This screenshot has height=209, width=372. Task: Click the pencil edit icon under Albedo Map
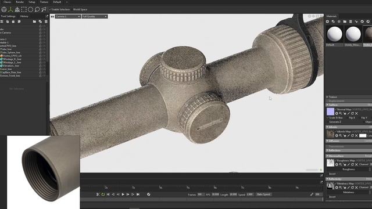(348, 135)
